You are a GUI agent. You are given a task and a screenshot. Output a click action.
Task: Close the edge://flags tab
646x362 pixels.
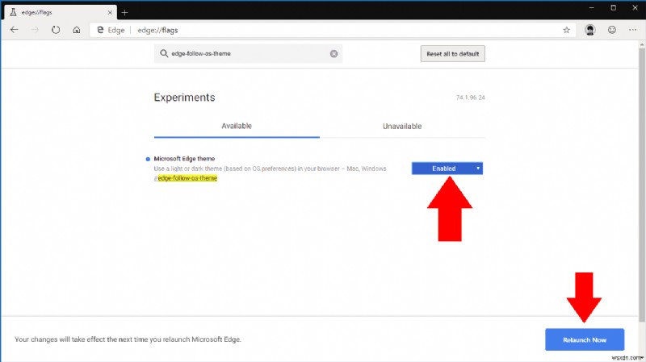click(110, 12)
